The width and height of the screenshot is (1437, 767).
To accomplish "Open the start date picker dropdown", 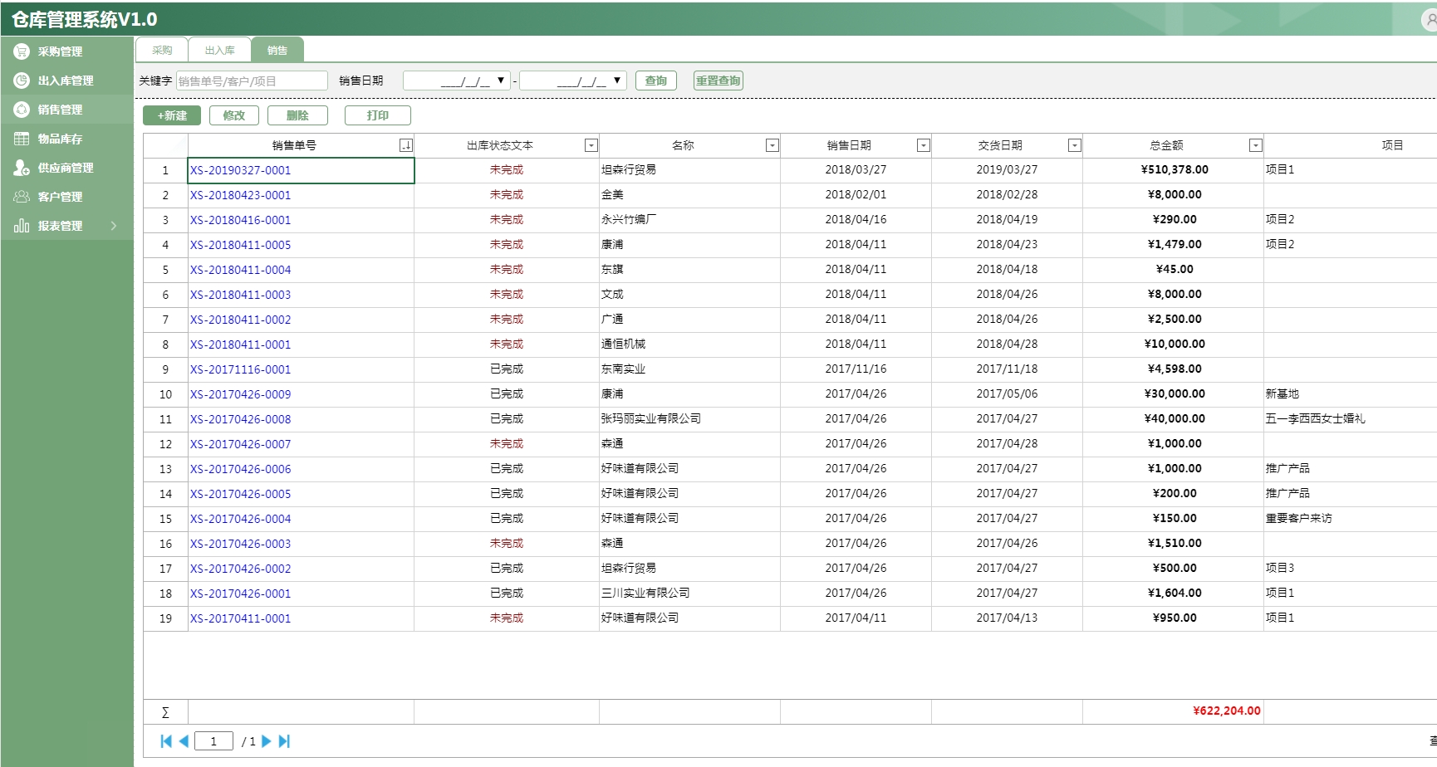I will [501, 81].
